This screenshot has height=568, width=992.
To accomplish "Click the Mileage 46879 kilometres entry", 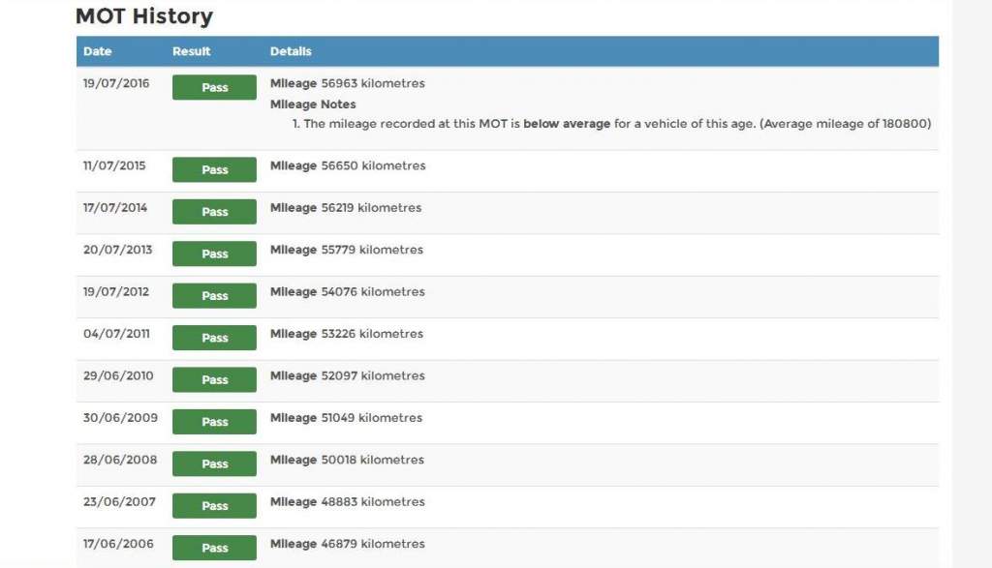I will 347,544.
